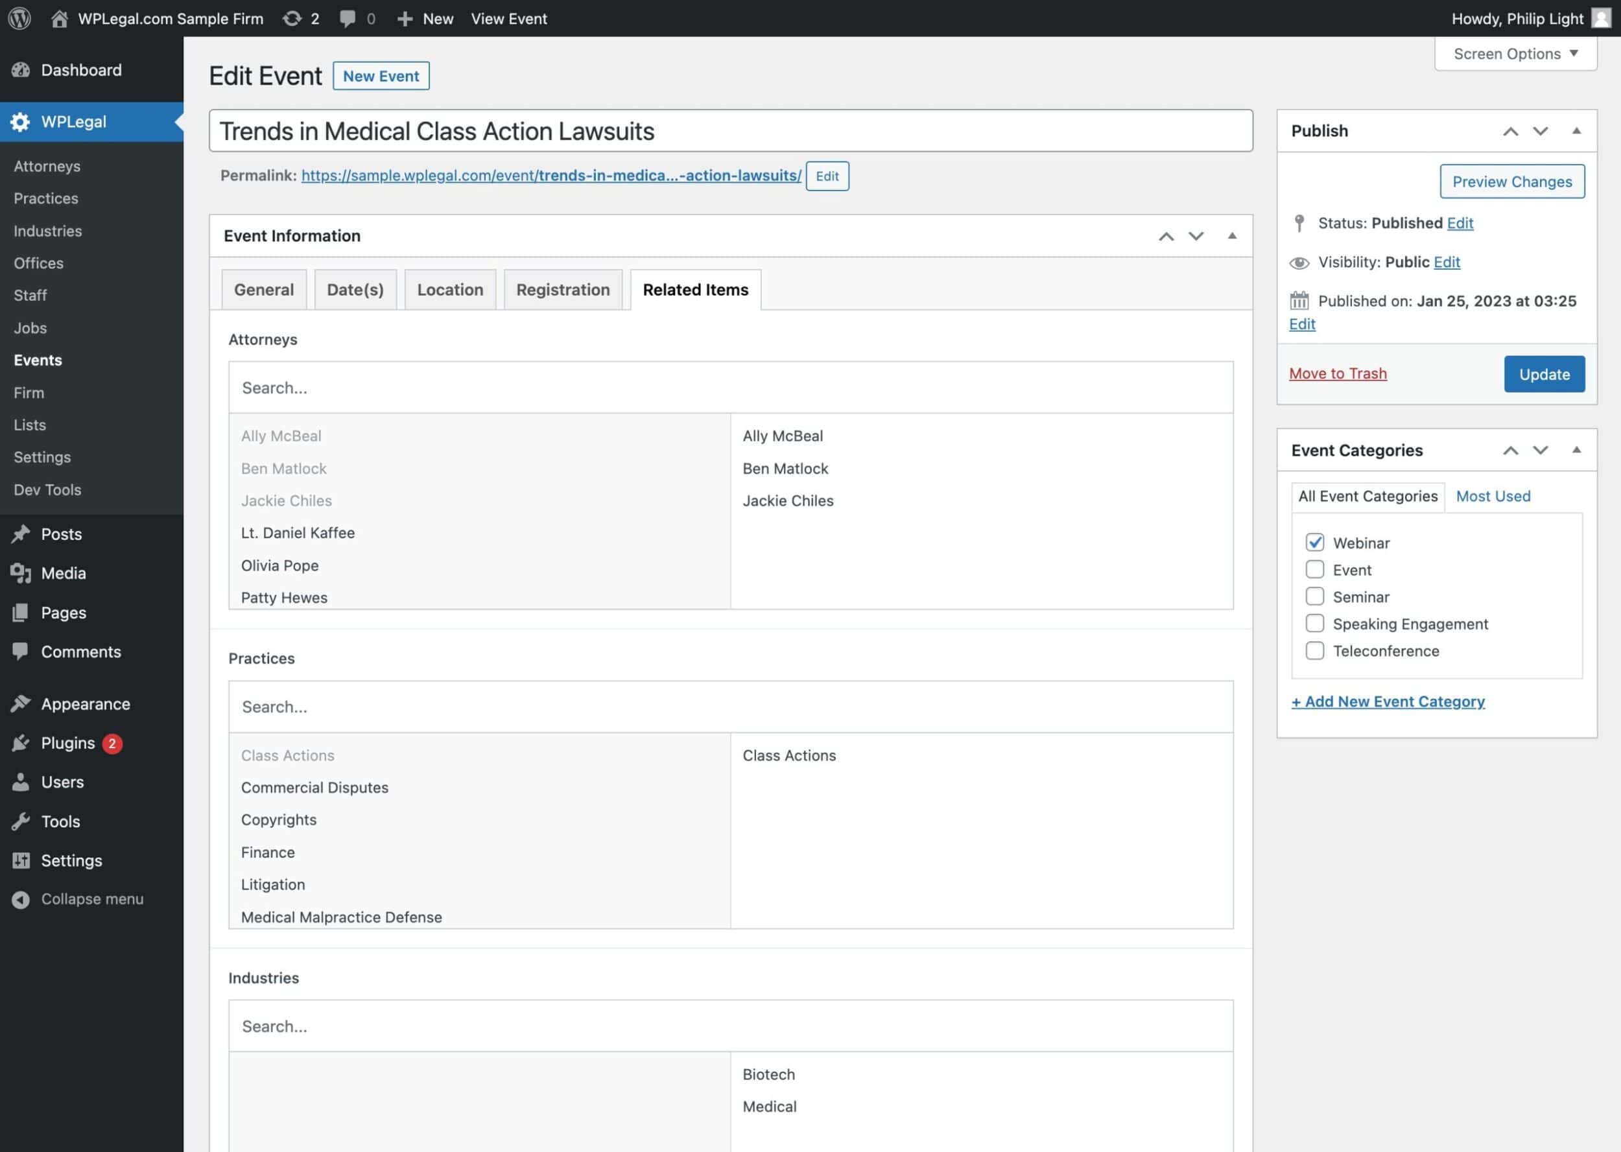The width and height of the screenshot is (1621, 1152).
Task: Move Event Information panel down
Action: click(1196, 236)
